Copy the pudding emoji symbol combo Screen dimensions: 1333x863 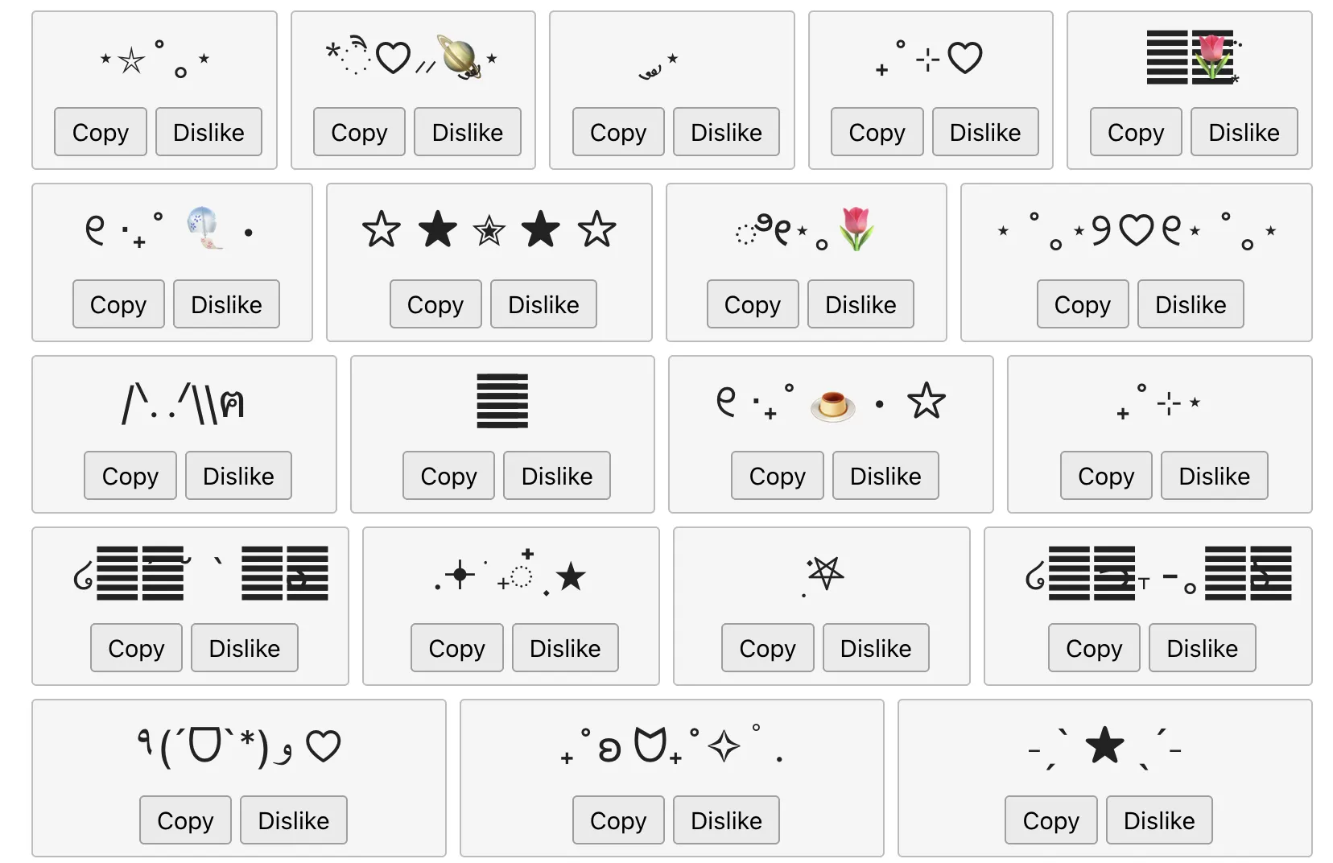point(777,477)
